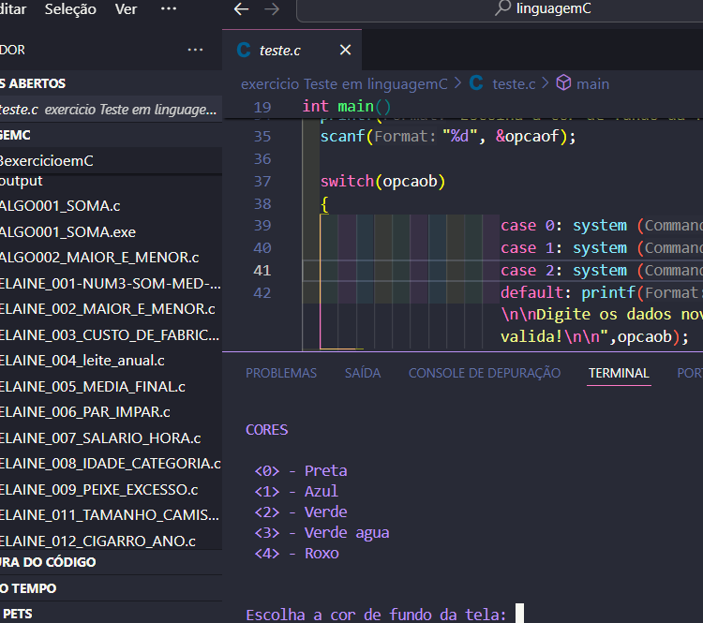Expand the code outline section
This screenshot has height=623, width=703.
111,562
